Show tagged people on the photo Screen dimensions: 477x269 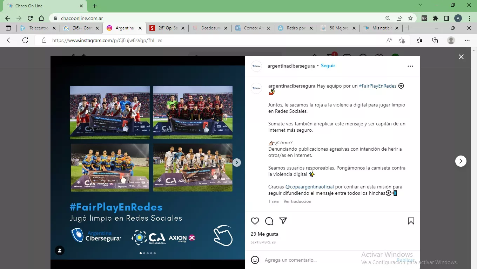(x=60, y=250)
